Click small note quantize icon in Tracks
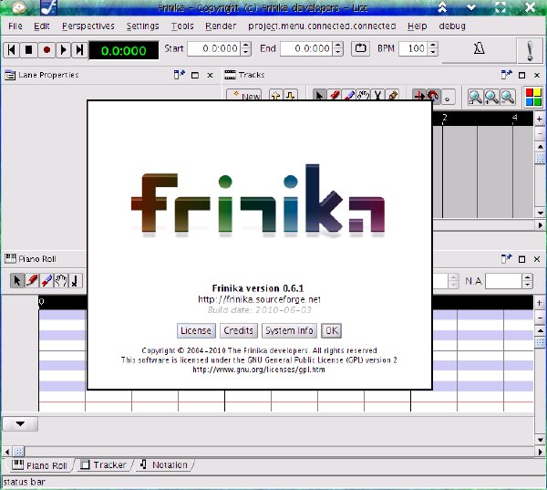Screen dimensions: 547x490 coord(448,99)
